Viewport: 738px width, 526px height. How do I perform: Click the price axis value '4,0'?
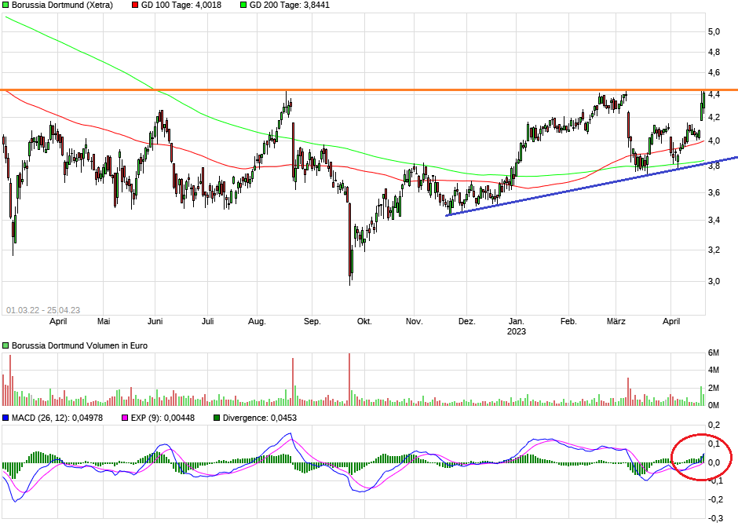coord(714,141)
